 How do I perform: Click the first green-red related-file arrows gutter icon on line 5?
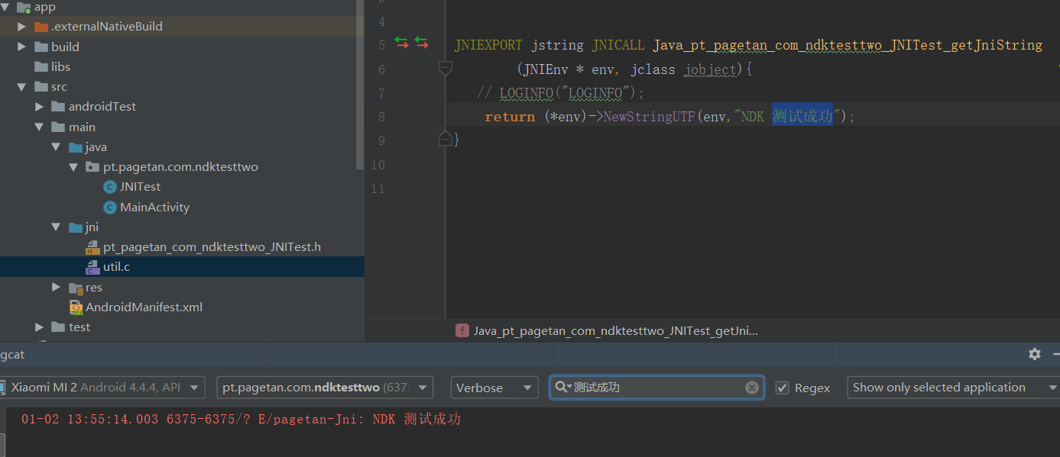click(x=402, y=43)
